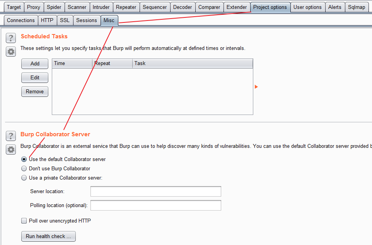Image resolution: width=372 pixels, height=245 pixels.
Task: Open the Sequencer tab
Action: click(x=155, y=7)
